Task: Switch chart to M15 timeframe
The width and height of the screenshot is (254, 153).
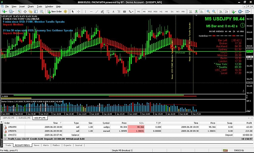Action: click(x=150, y=11)
